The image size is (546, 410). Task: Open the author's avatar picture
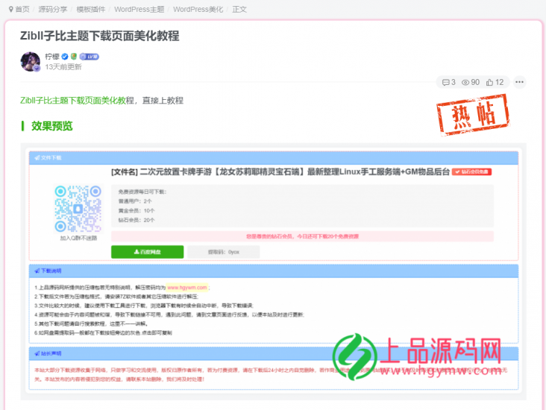31,62
